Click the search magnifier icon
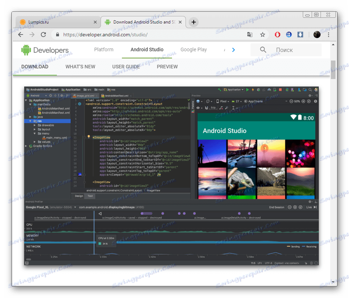The height and width of the screenshot is (298, 349). [x=263, y=50]
